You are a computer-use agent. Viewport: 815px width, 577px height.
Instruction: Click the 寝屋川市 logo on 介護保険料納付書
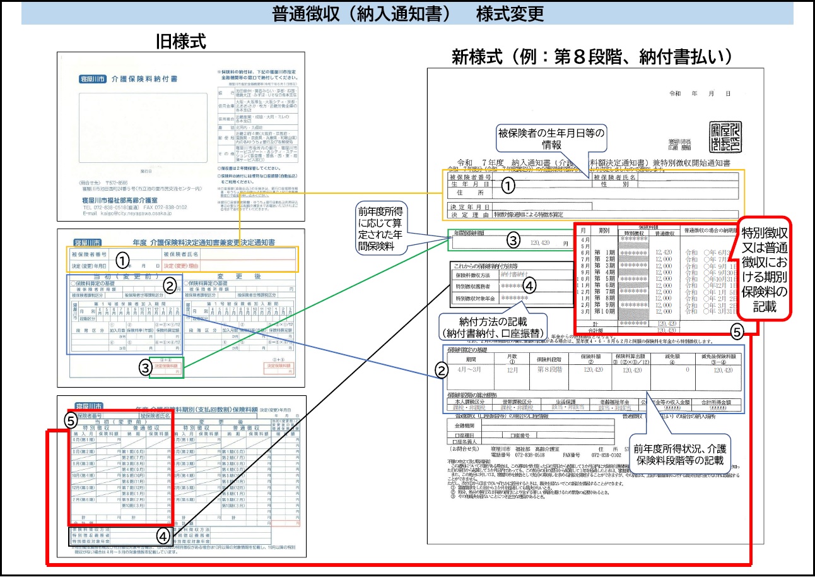coord(93,80)
